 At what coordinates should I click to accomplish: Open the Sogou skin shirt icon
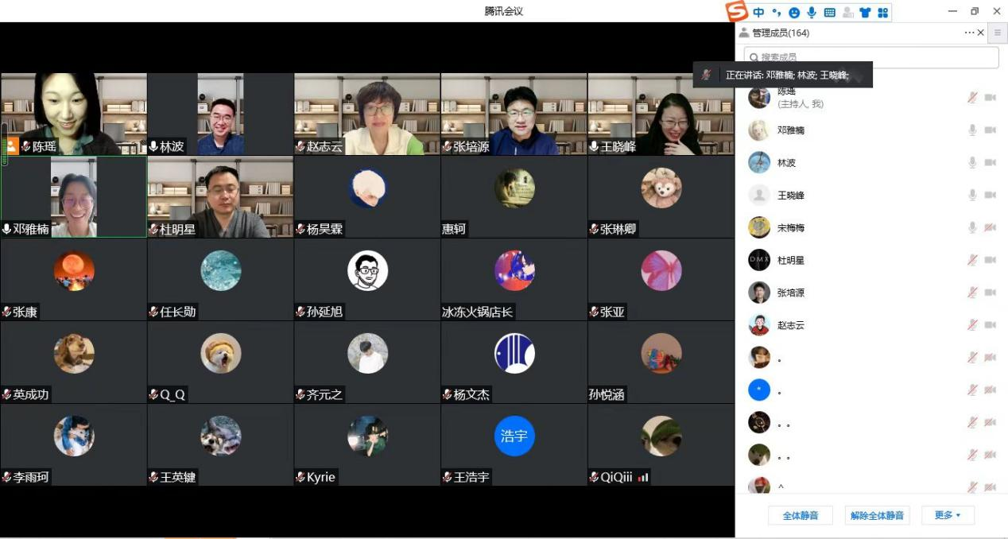(x=865, y=13)
